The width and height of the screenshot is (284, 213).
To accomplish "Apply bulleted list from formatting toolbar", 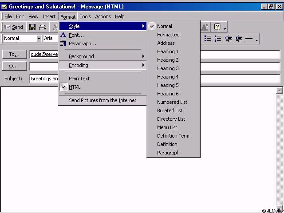I will tap(207, 39).
